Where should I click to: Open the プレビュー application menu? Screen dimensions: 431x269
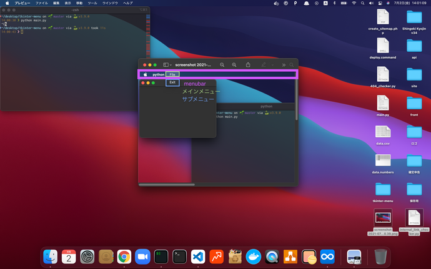[x=22, y=3]
